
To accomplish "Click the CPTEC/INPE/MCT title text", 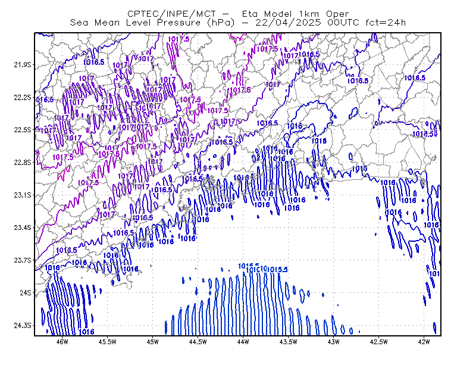I will click(x=238, y=14).
